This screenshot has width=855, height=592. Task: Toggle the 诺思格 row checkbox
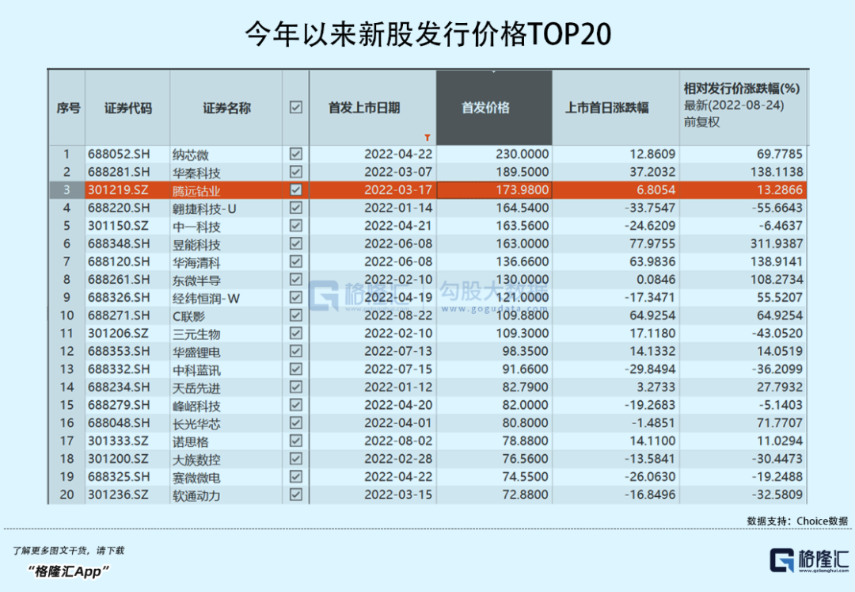[x=295, y=441]
